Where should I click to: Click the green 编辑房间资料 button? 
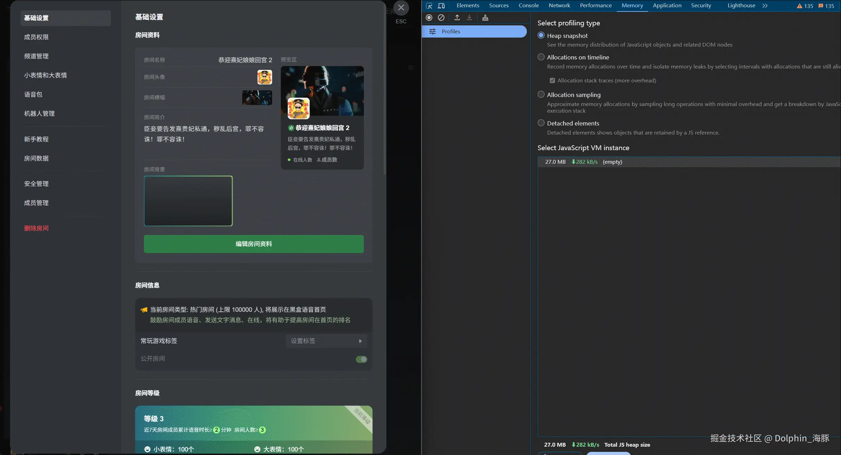(x=254, y=244)
